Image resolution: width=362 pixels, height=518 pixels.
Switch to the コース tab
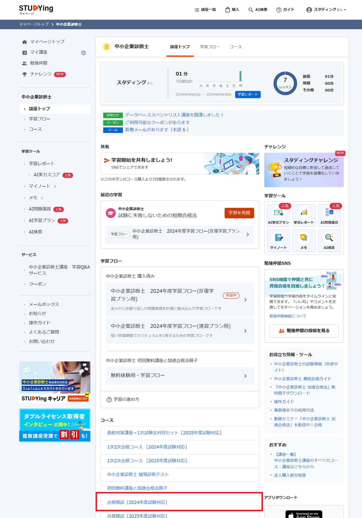(236, 47)
